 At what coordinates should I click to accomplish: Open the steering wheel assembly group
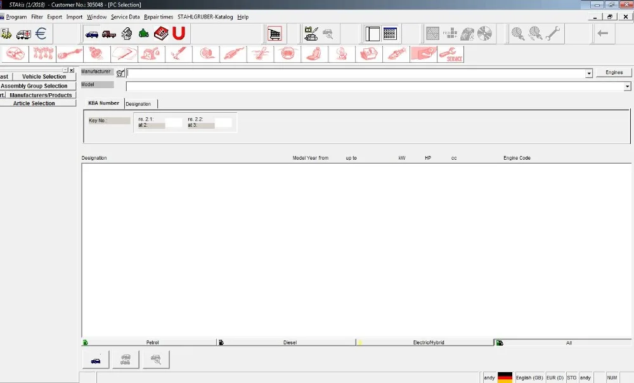(287, 54)
